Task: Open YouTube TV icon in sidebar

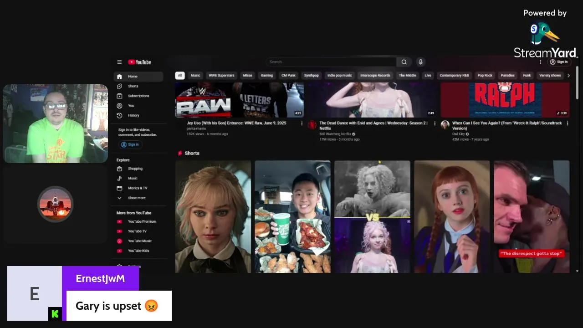Action: point(119,231)
